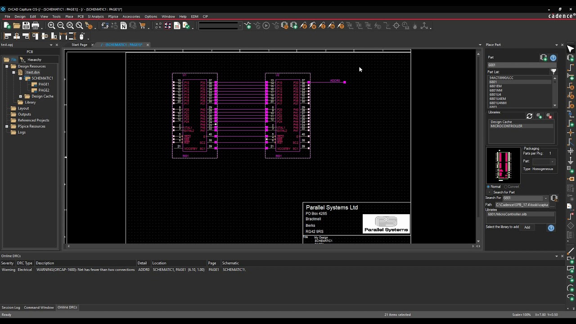This screenshot has width=576, height=324.
Task: Open PAGE2 in the project tree
Action: click(44, 90)
